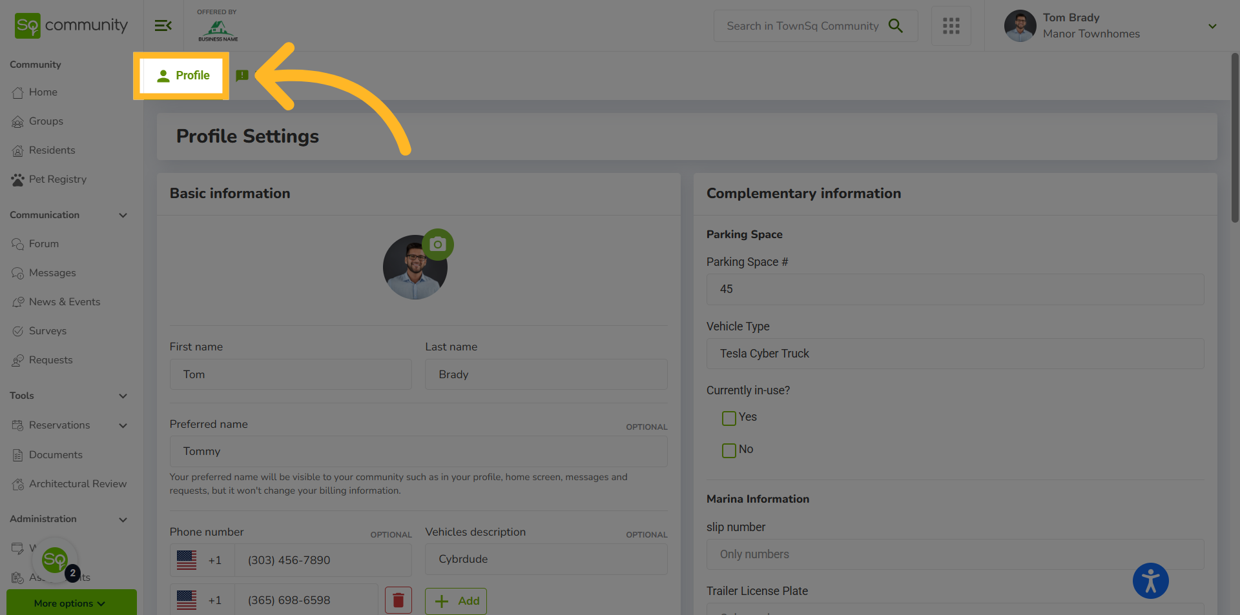Edit the Vehicles description Cybrdude field
Viewport: 1240px width, 615px height.
coord(546,560)
